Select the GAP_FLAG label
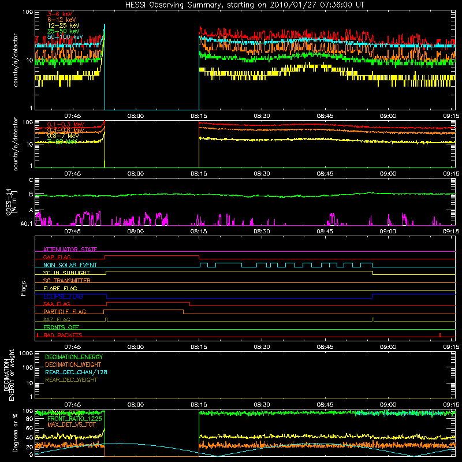This screenshot has height=462, width=462. coord(57,257)
